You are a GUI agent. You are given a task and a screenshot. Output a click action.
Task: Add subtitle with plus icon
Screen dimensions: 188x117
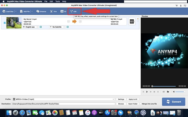(68, 27)
